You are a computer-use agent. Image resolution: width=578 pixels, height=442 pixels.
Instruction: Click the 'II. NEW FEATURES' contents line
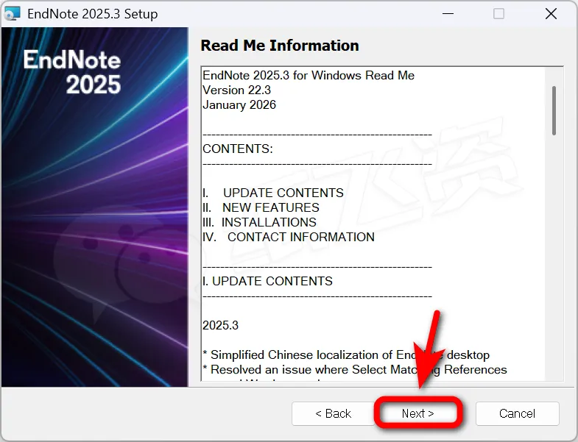pos(261,207)
